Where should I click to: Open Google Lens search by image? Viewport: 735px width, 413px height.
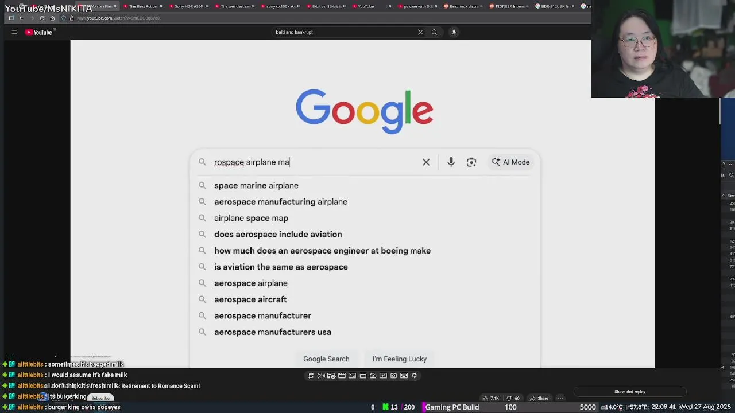(x=471, y=162)
